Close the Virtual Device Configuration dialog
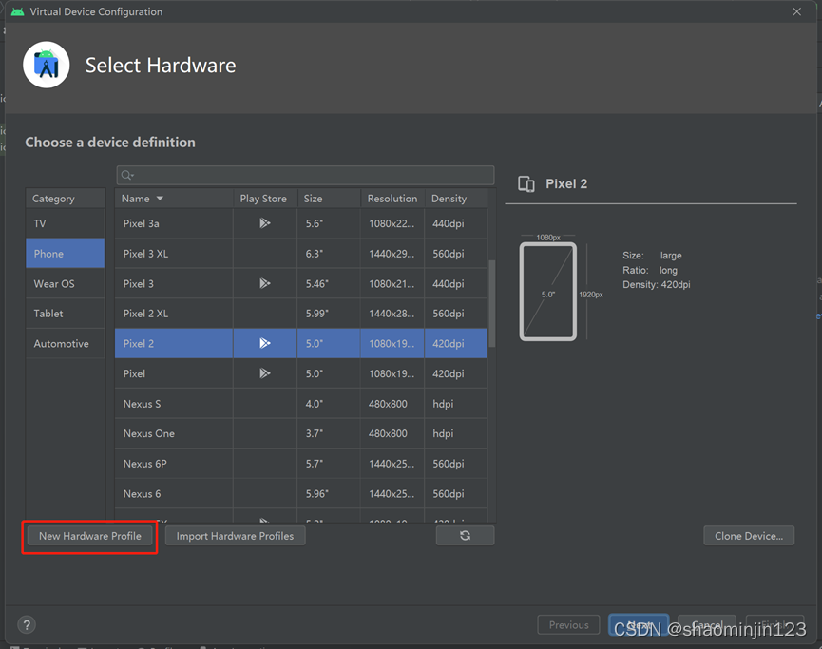Viewport: 822px width, 649px height. click(x=797, y=11)
